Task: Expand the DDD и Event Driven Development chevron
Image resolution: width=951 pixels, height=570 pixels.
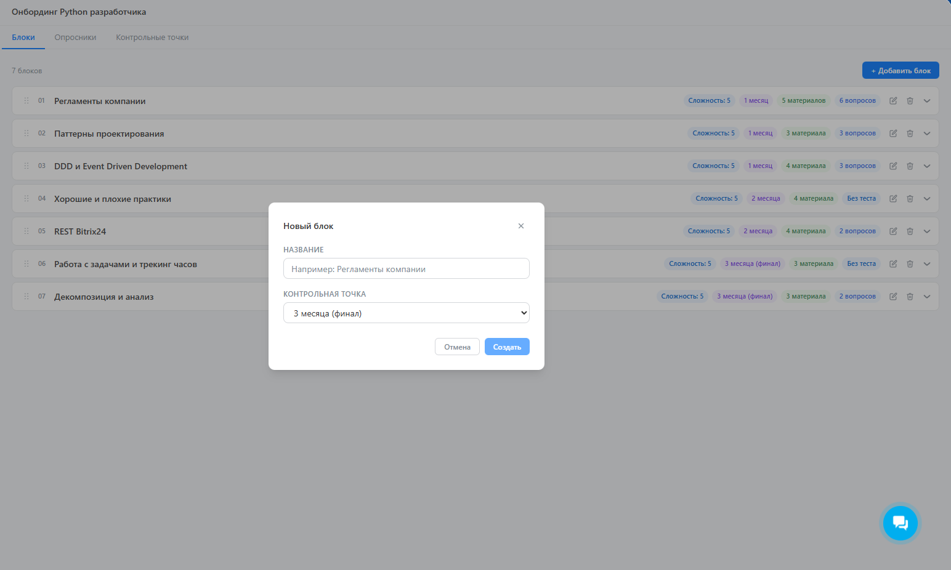Action: click(x=926, y=166)
